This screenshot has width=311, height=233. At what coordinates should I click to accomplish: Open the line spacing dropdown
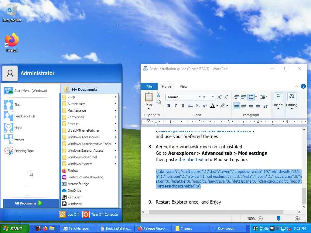point(264,97)
